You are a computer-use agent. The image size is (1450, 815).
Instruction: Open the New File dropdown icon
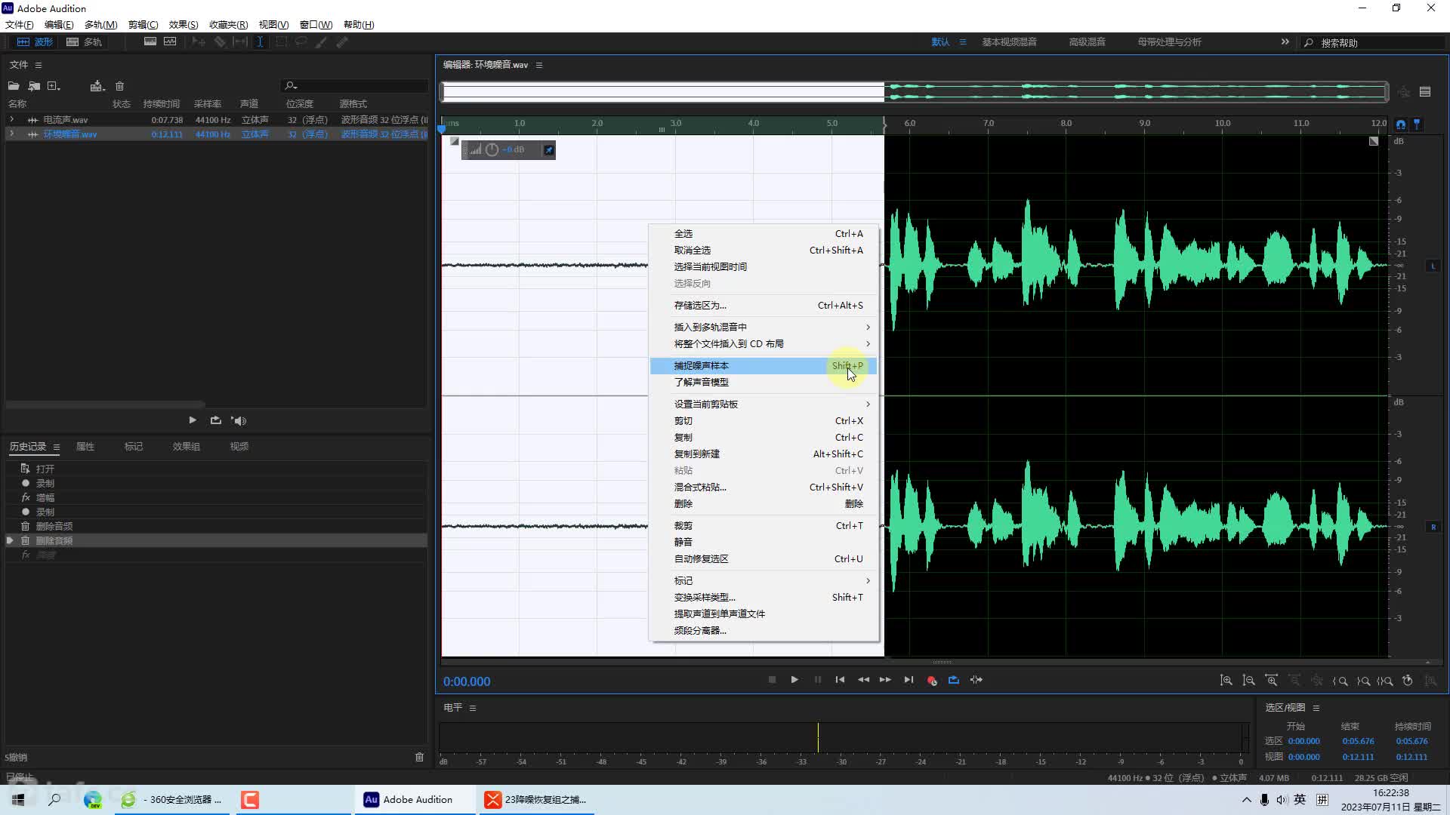pyautogui.click(x=54, y=86)
